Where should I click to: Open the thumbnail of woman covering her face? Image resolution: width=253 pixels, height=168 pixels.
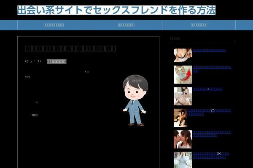click(x=183, y=160)
